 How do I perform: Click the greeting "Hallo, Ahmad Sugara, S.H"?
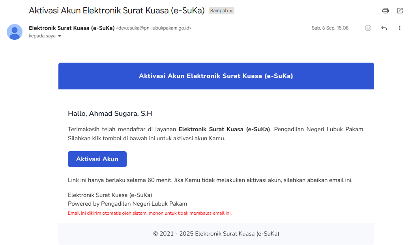110,114
